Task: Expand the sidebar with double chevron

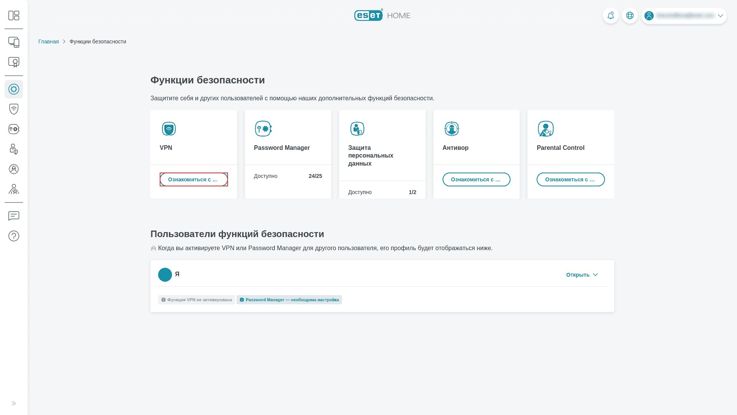Action: coord(14,403)
